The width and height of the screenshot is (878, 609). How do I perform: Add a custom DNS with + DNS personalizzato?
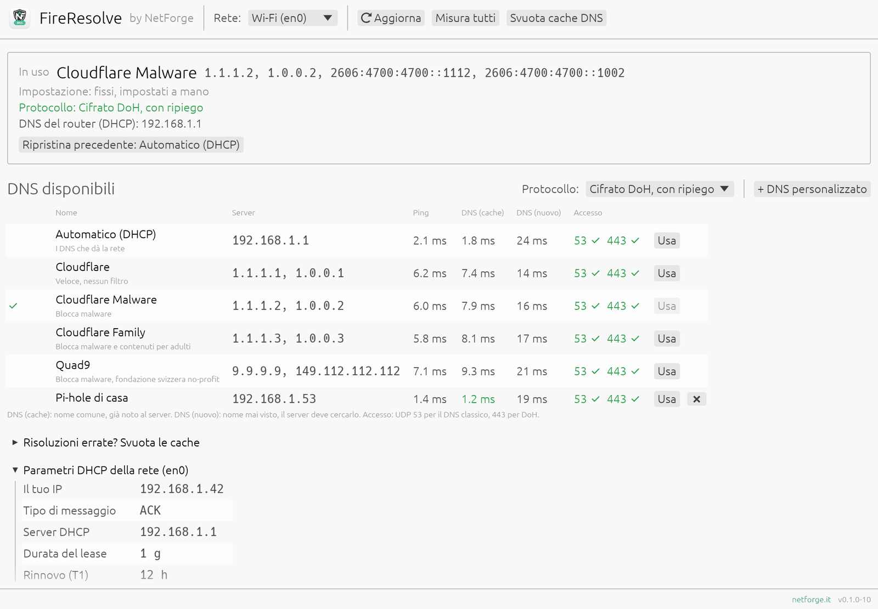click(x=812, y=189)
